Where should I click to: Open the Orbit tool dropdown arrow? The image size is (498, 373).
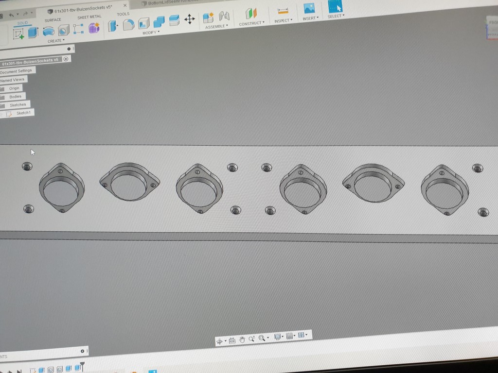pyautogui.click(x=226, y=341)
